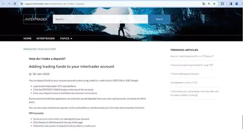Go back to the previous page

click(x=3, y=4)
